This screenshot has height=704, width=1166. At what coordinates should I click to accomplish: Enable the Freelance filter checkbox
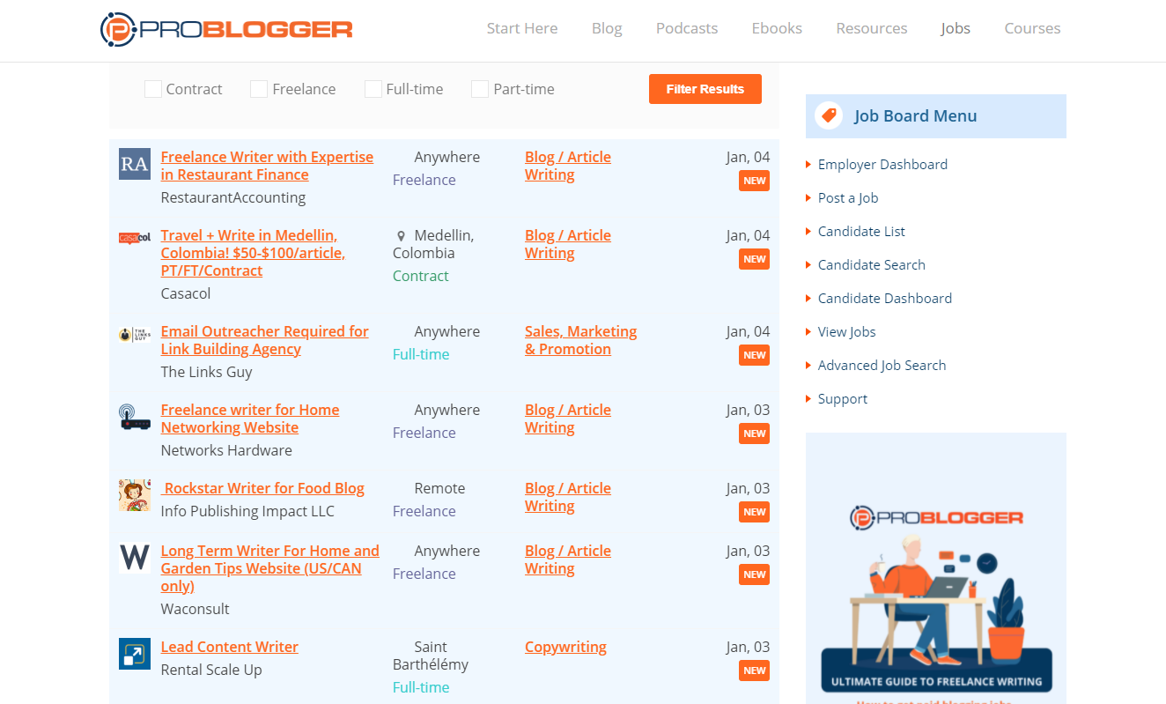(x=259, y=89)
